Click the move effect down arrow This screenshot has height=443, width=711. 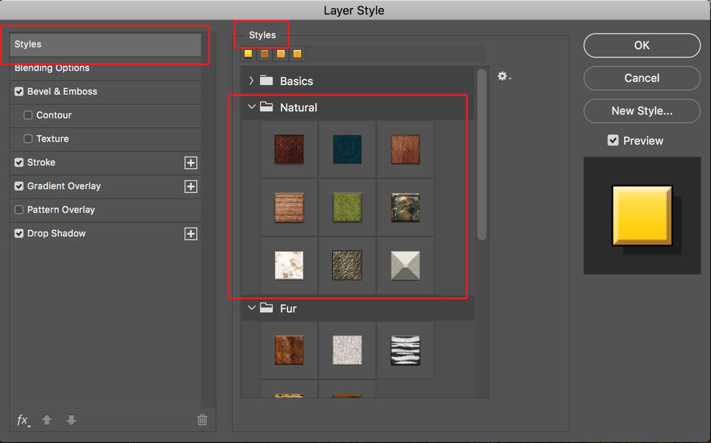click(x=71, y=420)
